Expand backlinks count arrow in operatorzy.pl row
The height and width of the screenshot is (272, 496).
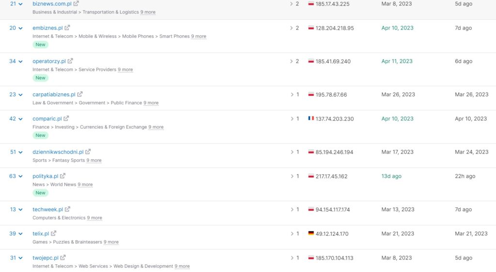(x=291, y=61)
